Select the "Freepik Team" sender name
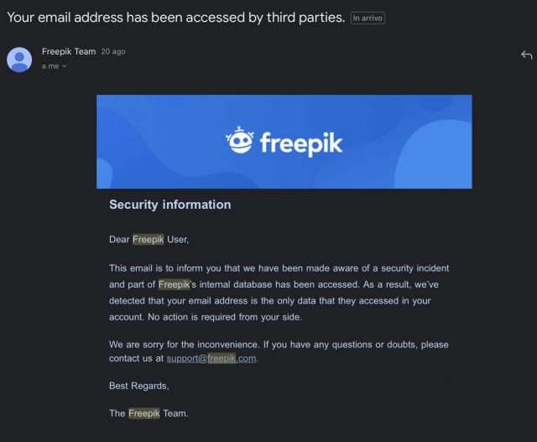The width and height of the screenshot is (537, 442). (x=69, y=52)
